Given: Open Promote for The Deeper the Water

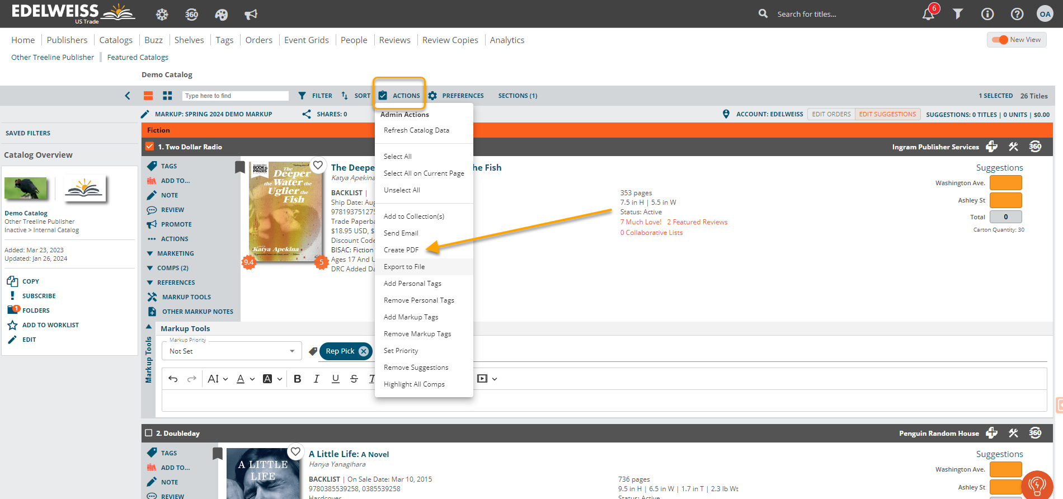Looking at the screenshot, I should (x=170, y=224).
